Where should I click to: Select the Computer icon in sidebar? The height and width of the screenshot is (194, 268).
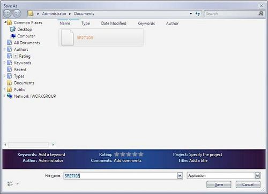click(x=13, y=36)
